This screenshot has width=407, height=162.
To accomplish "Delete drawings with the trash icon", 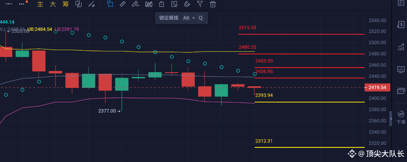I will (212, 4).
